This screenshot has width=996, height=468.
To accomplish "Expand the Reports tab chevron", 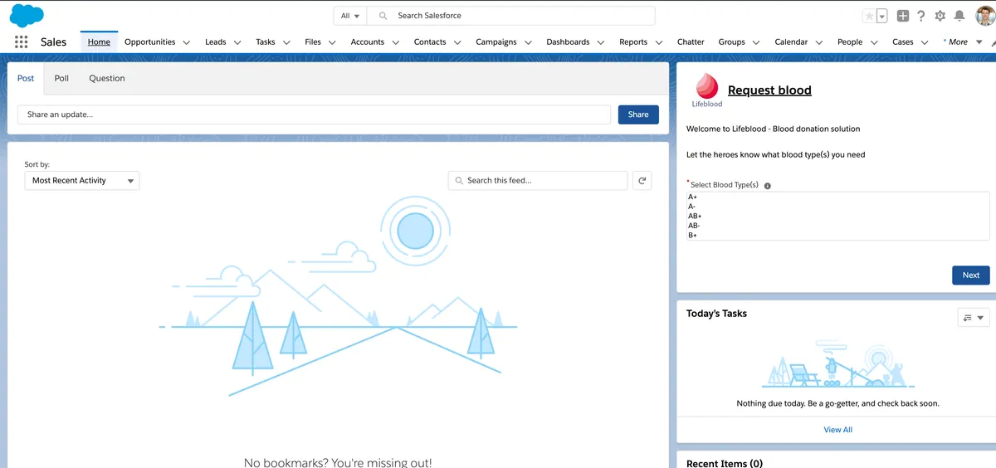I will [x=659, y=42].
